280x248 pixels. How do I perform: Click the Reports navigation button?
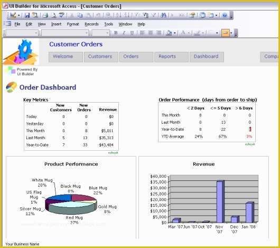[171, 57]
